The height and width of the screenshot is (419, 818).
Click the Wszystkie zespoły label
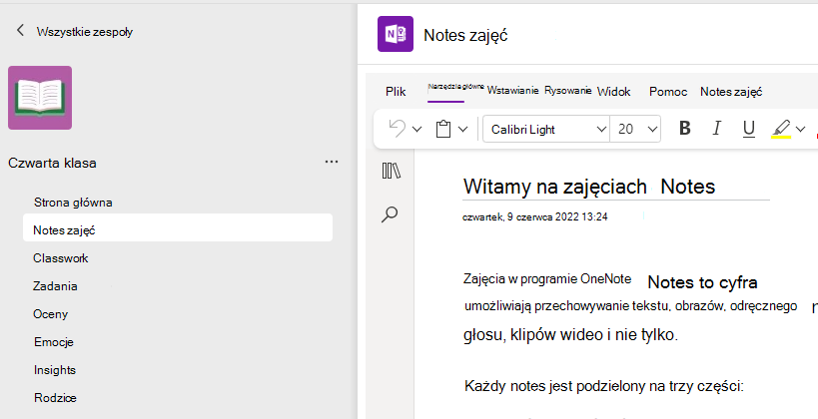[85, 32]
